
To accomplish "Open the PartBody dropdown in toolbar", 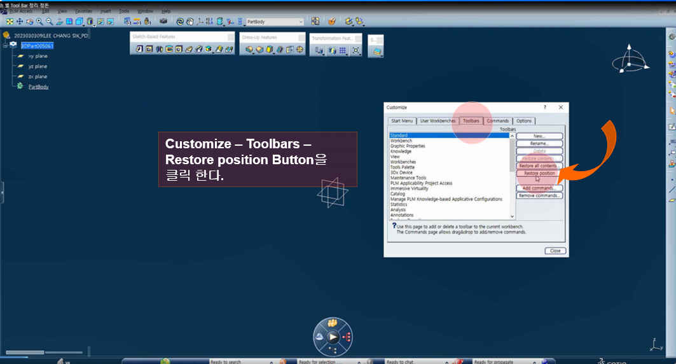I will [301, 22].
